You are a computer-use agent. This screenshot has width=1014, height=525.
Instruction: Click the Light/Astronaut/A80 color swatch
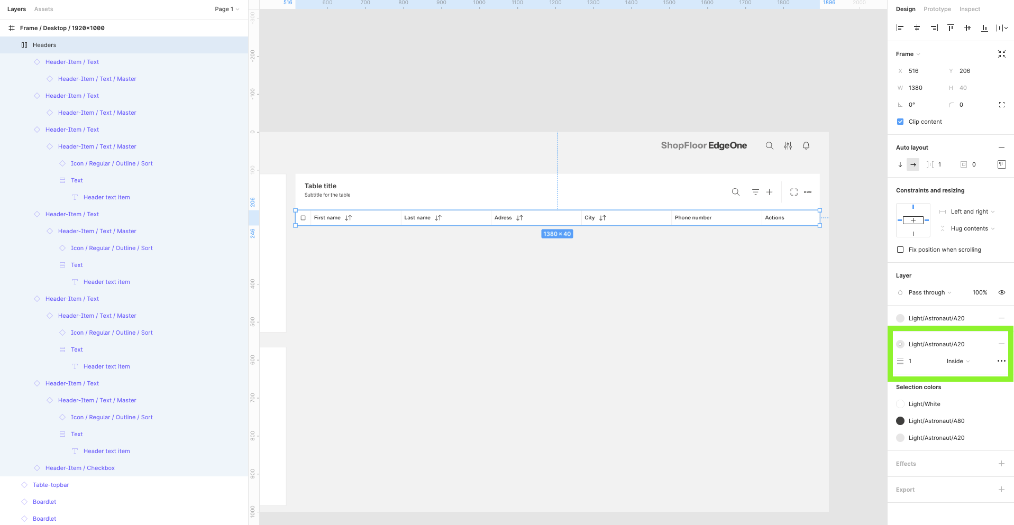click(900, 421)
